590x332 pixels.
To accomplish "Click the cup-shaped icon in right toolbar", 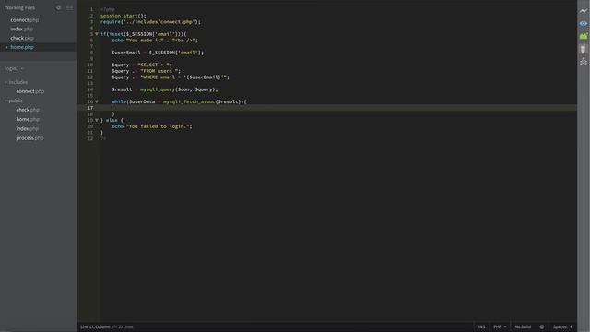I will tap(584, 49).
